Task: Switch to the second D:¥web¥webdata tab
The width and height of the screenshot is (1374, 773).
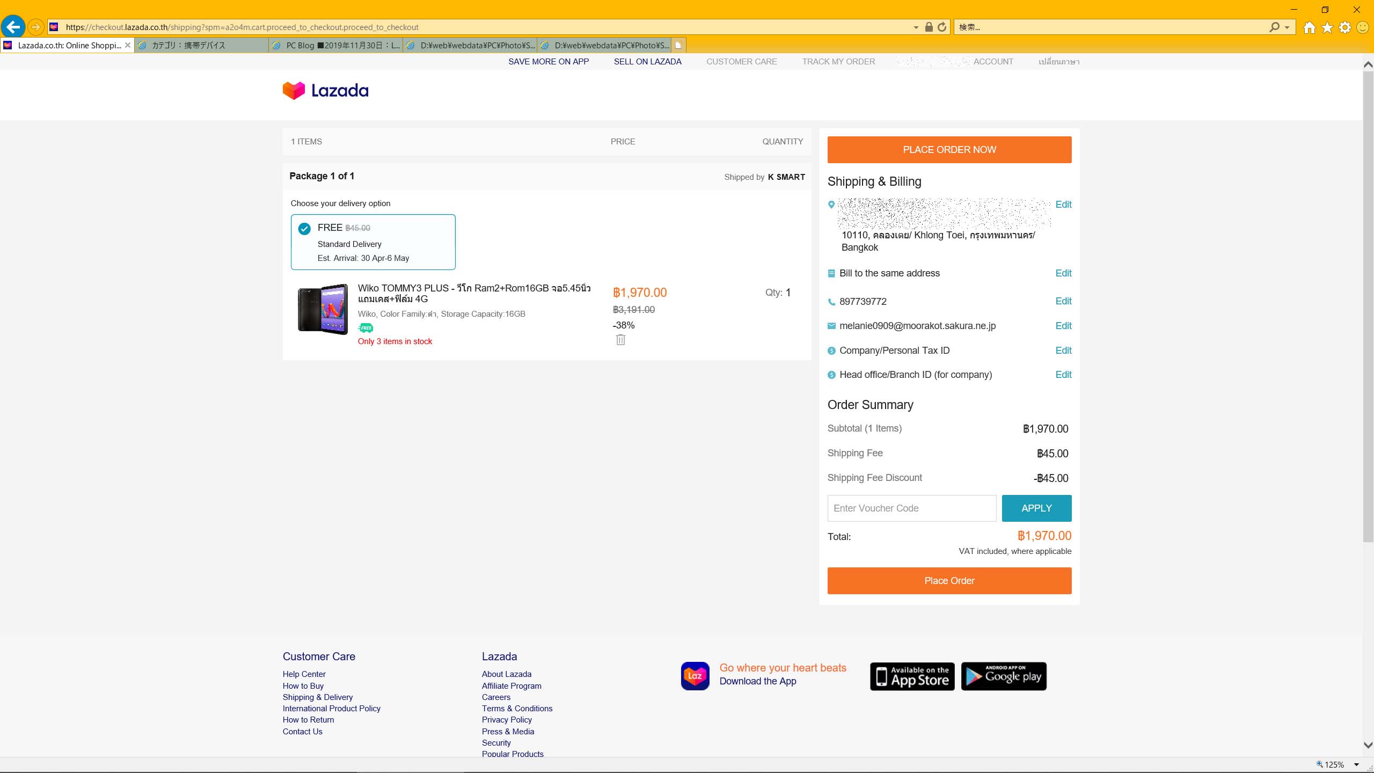Action: [x=604, y=45]
